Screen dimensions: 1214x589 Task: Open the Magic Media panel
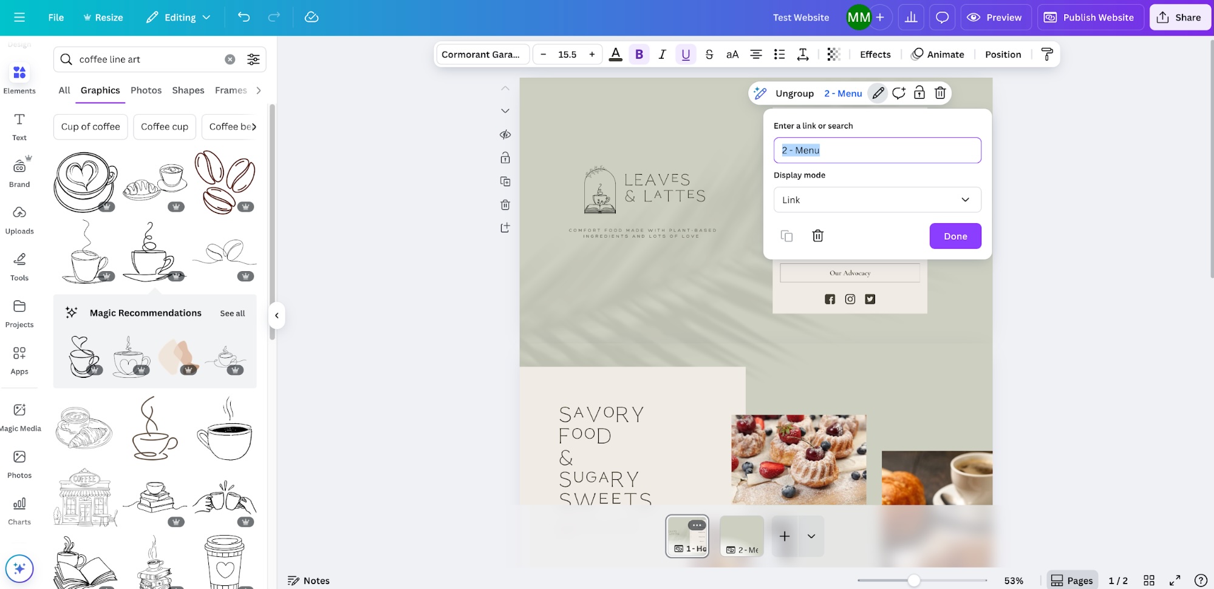point(20,415)
